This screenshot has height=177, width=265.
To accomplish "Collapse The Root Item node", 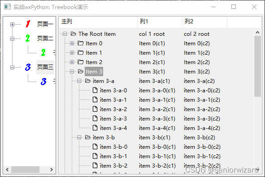I will [x=65, y=34].
